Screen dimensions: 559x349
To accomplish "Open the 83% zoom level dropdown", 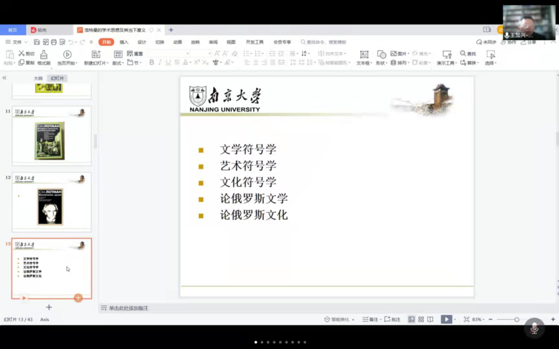I will (478, 319).
